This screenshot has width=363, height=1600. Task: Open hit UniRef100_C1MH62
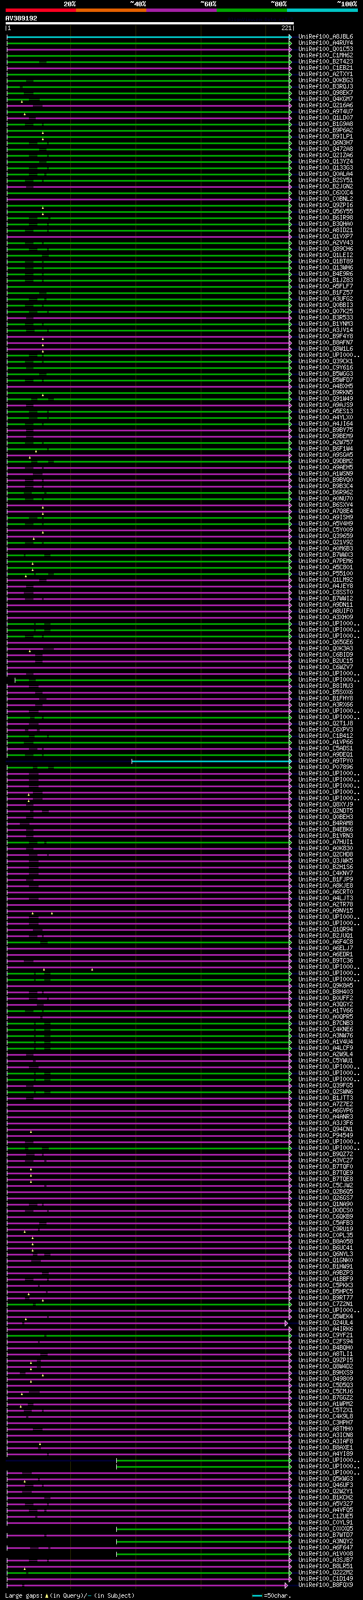(x=325, y=55)
